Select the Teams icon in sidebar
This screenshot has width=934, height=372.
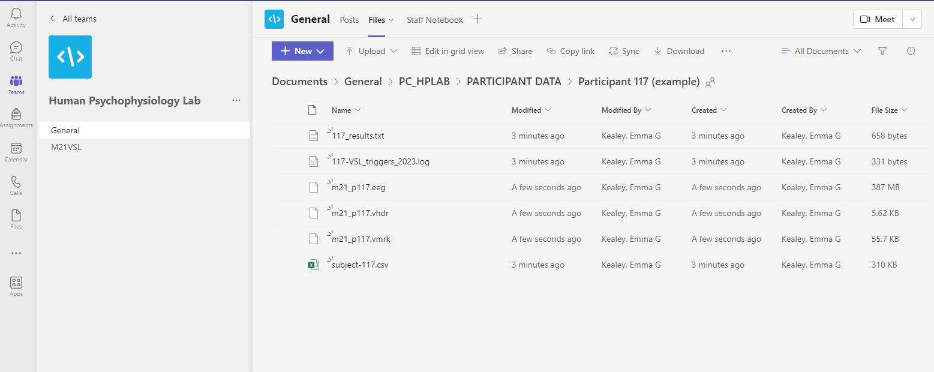pyautogui.click(x=16, y=81)
